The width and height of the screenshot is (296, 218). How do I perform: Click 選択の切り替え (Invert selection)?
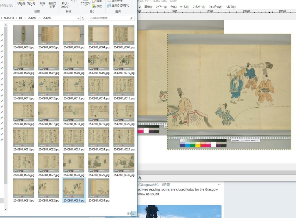pyautogui.click(x=118, y=5)
